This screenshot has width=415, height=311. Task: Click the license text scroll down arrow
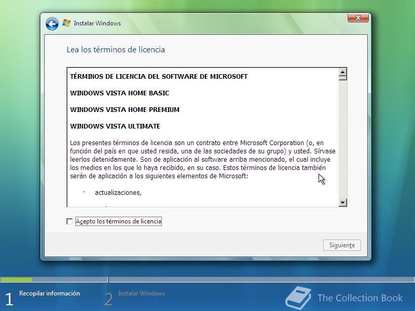click(343, 203)
